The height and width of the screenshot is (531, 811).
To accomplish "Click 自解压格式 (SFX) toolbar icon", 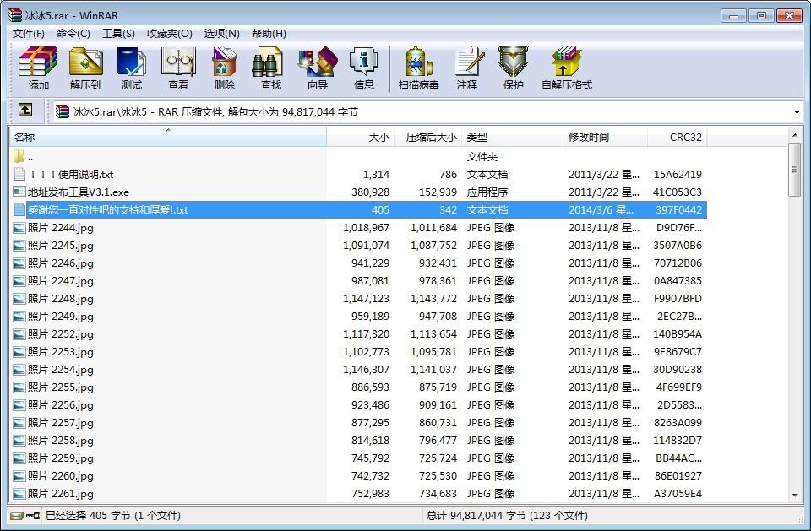I will [x=566, y=68].
